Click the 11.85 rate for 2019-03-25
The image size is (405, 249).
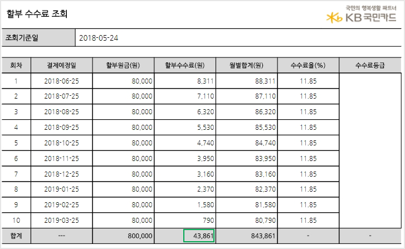pos(308,221)
